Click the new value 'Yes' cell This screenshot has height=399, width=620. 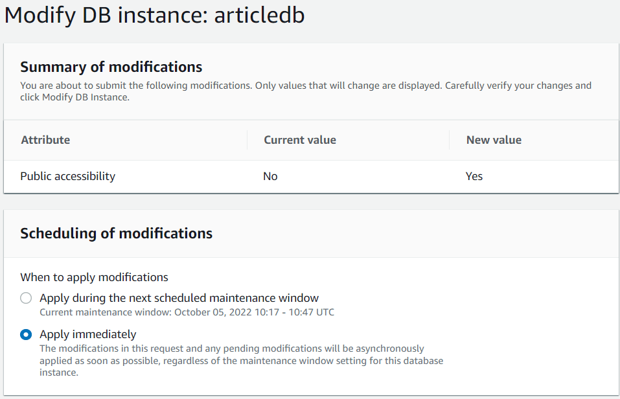[474, 176]
